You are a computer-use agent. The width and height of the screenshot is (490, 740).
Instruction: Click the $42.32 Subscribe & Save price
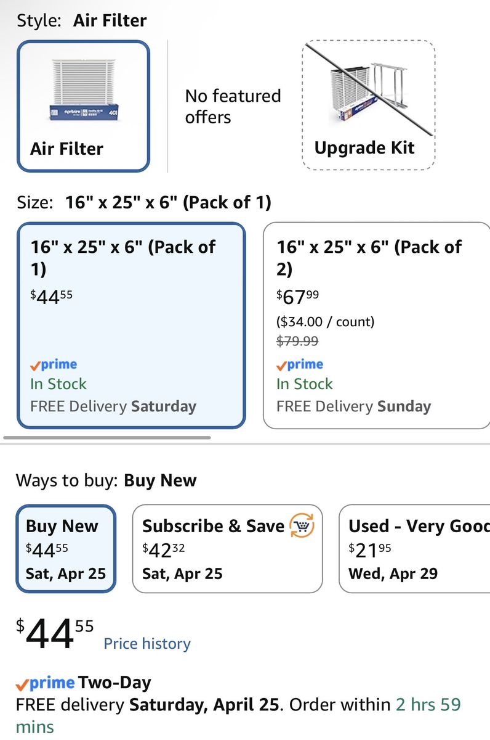pos(164,549)
